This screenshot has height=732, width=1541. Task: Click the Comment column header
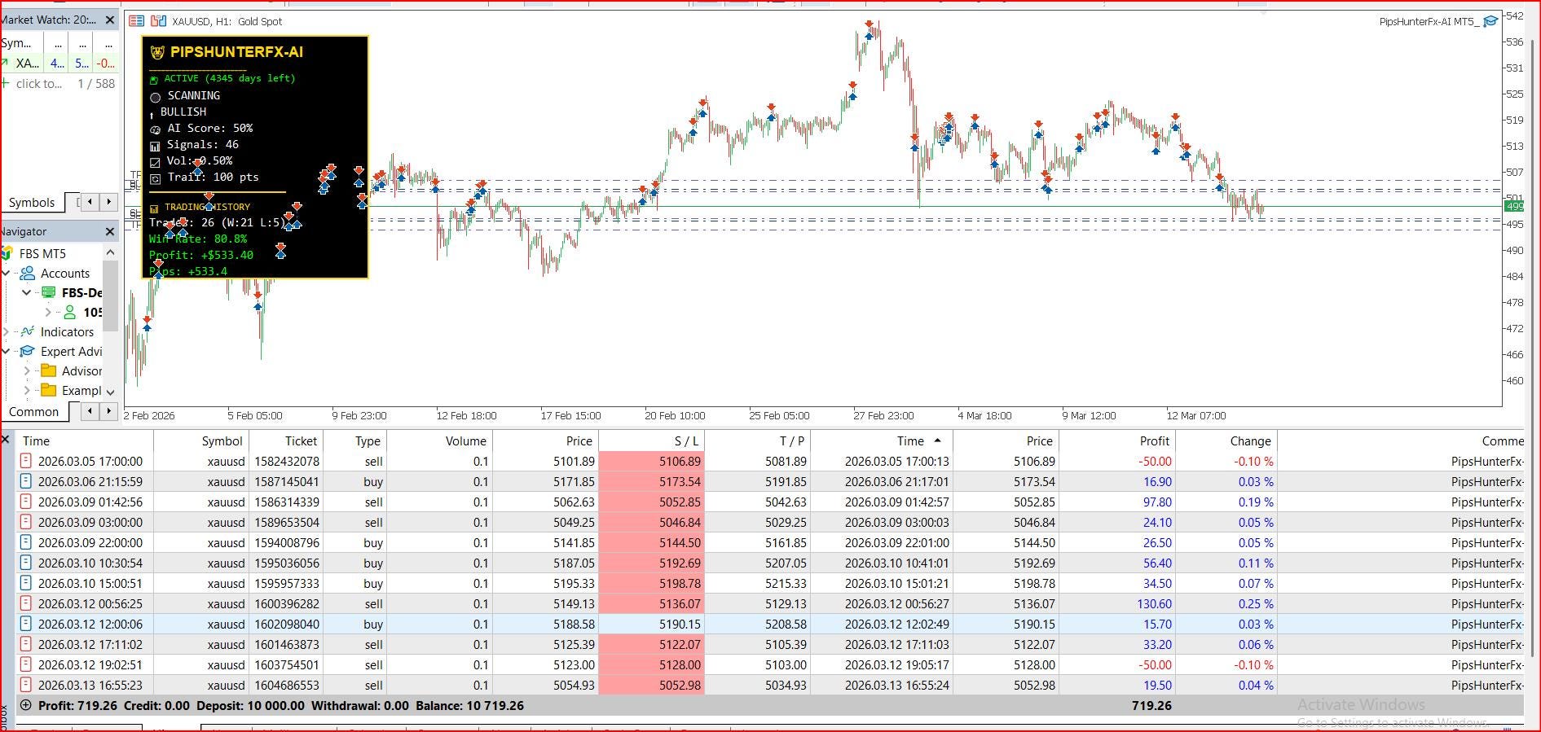(1400, 441)
